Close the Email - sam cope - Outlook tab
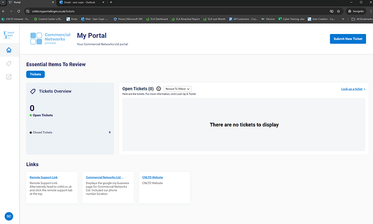This screenshot has width=373, height=224. click(x=103, y=2)
